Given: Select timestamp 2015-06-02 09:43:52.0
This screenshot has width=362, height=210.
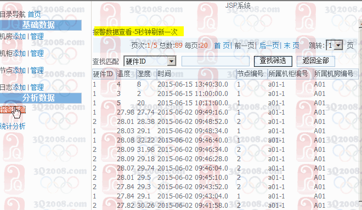Looking at the screenshot, I should pos(193,186).
